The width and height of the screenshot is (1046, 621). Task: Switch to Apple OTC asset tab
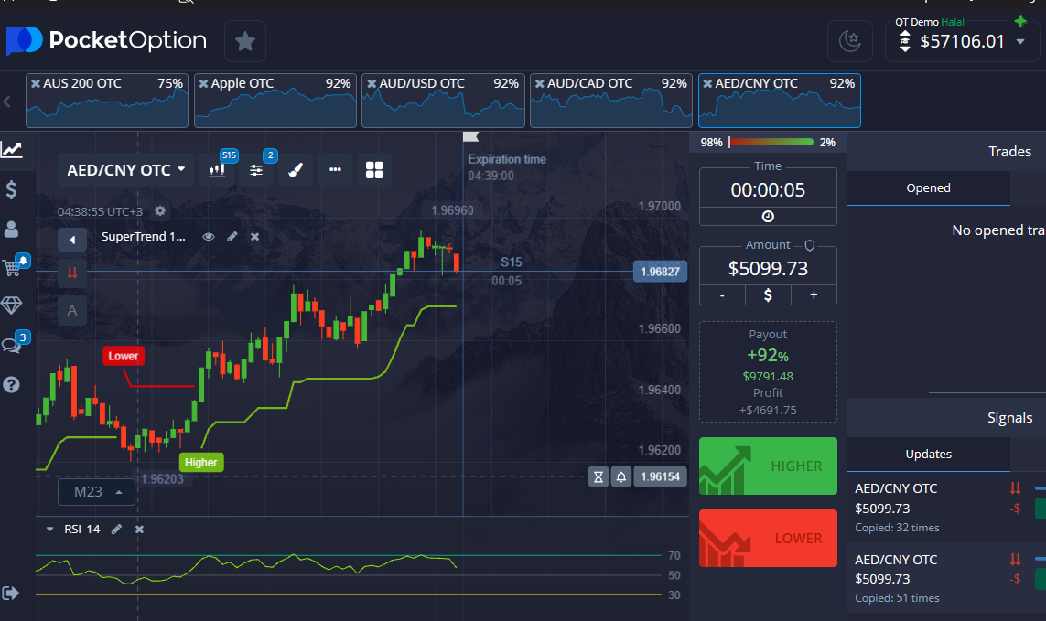pyautogui.click(x=275, y=100)
